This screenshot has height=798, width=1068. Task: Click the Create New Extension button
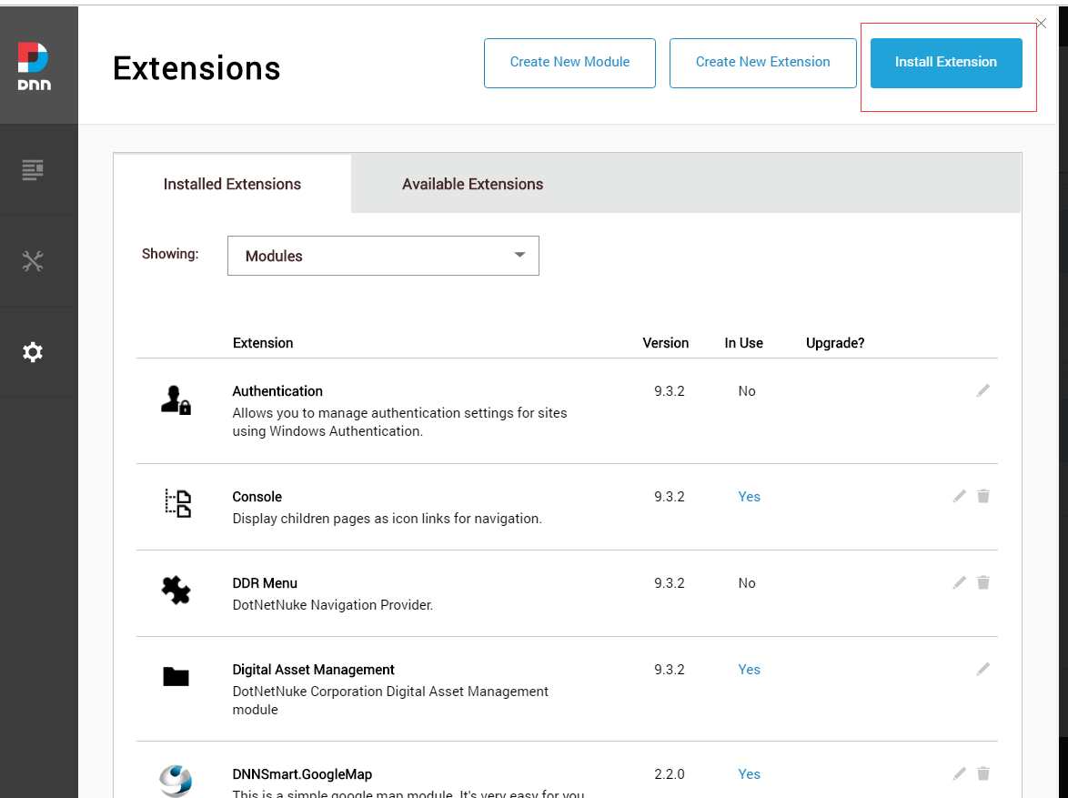tap(762, 63)
